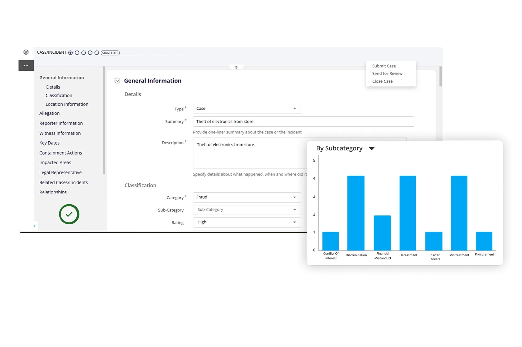
Task: Select Close Case menu option
Action: 382,81
